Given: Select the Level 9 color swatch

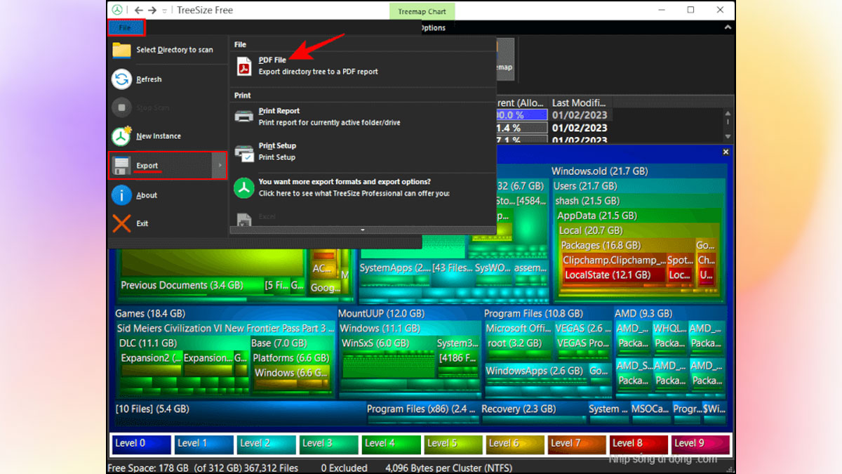Looking at the screenshot, I should [700, 444].
